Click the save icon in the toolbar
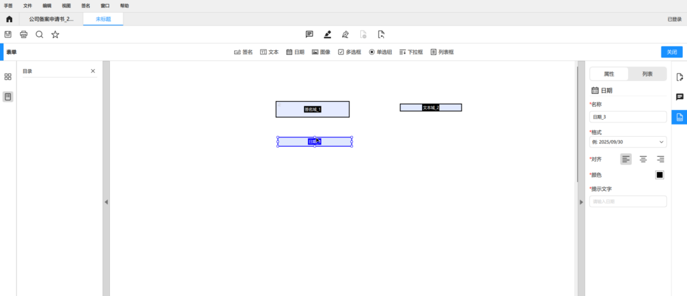Image resolution: width=687 pixels, height=296 pixels. [x=8, y=34]
